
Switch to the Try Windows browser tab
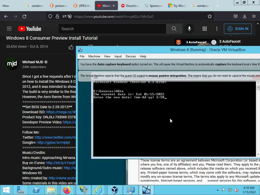pyautogui.click(x=177, y=6)
